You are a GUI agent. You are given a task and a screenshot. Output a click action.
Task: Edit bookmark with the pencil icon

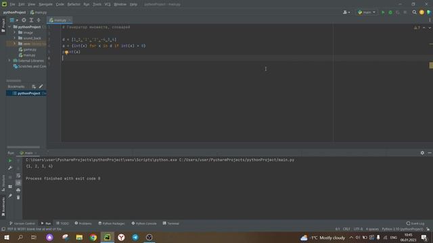[41, 86]
